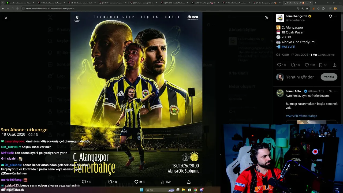Viewport: 343px width, 193px height.
Task: Click the '1 Mn Görüntüleme' view count
Action: coord(323,55)
